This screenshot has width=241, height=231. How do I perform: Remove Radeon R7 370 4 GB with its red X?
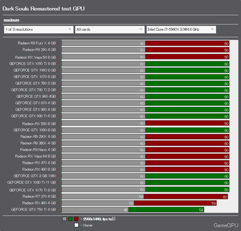click(x=58, y=196)
